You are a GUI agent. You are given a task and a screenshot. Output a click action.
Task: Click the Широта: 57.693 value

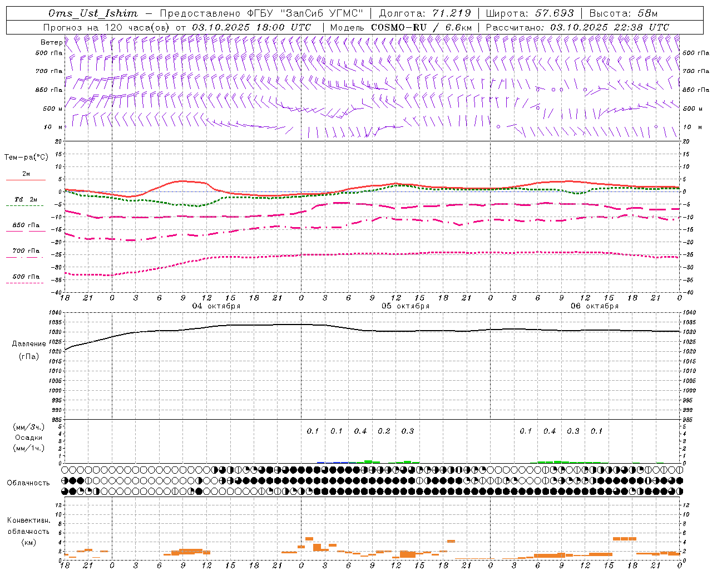point(530,13)
